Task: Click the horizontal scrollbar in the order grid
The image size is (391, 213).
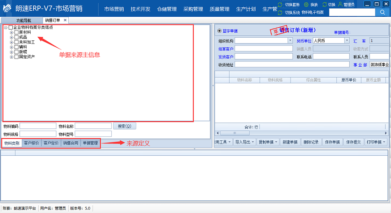Action: coord(300,133)
